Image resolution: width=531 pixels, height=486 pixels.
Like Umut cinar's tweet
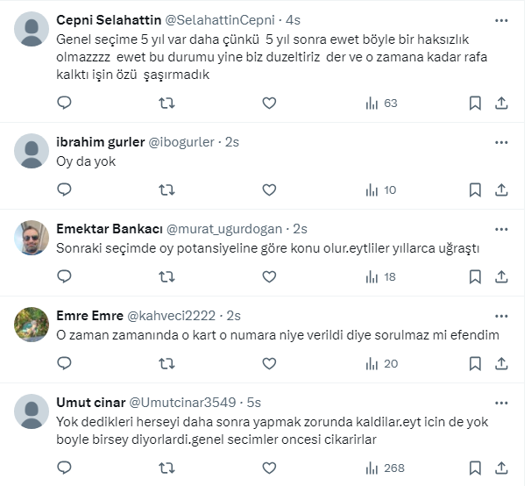(267, 468)
